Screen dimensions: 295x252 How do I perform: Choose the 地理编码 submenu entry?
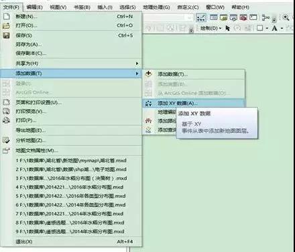[x=167, y=112]
